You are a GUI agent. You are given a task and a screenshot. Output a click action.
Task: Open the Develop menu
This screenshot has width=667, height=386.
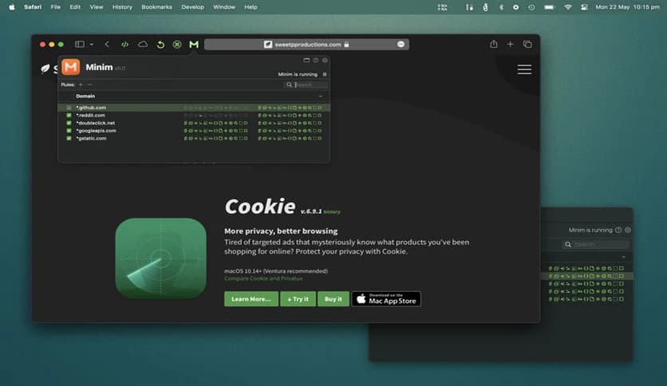tap(193, 7)
